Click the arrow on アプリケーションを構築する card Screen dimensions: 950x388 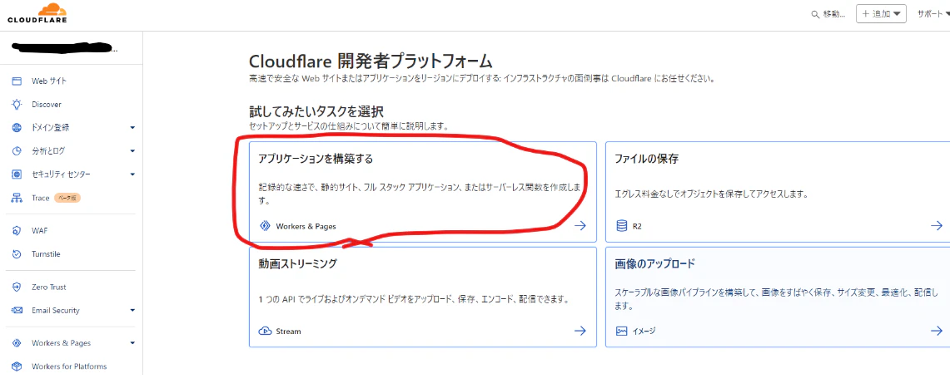580,225
